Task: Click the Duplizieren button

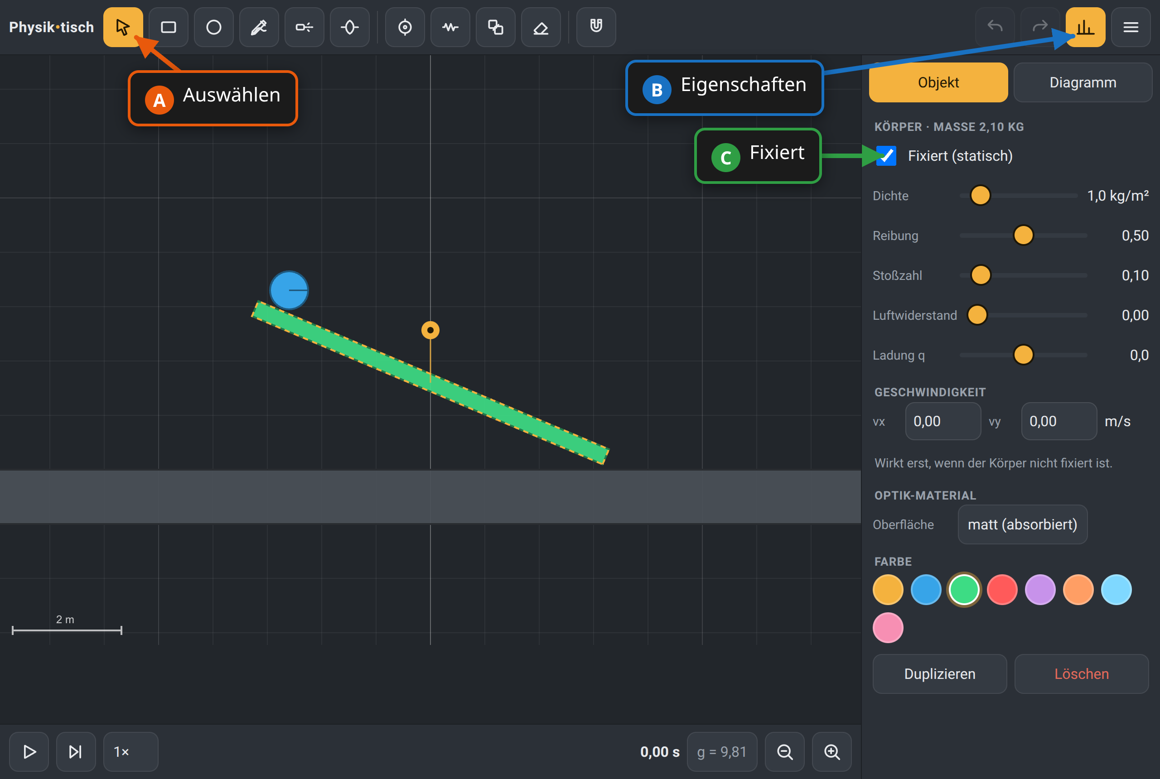Action: point(940,673)
